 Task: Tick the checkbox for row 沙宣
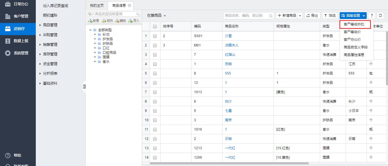coord(155,36)
